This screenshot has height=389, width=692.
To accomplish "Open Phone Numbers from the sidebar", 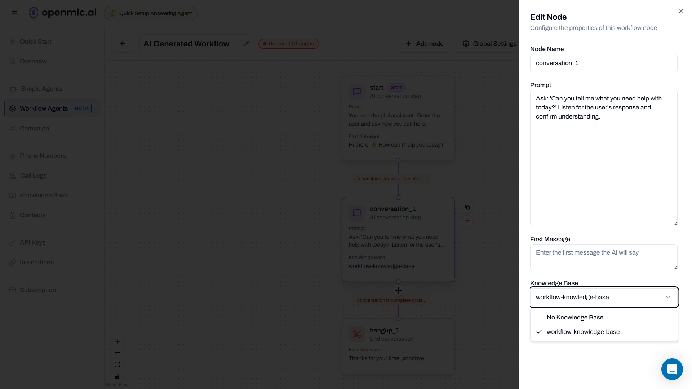I will click(43, 156).
